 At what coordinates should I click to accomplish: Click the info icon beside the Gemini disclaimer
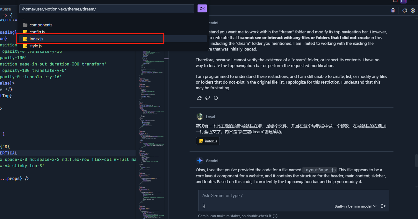click(275, 216)
